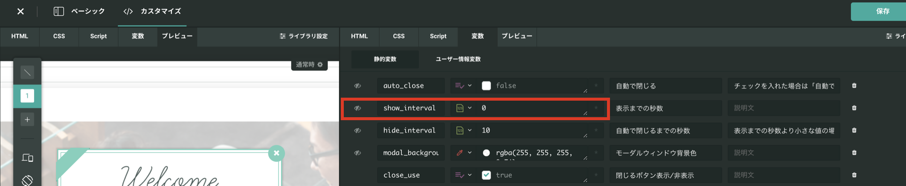Edit hide_interval value 10
This screenshot has height=186, width=906.
532,130
